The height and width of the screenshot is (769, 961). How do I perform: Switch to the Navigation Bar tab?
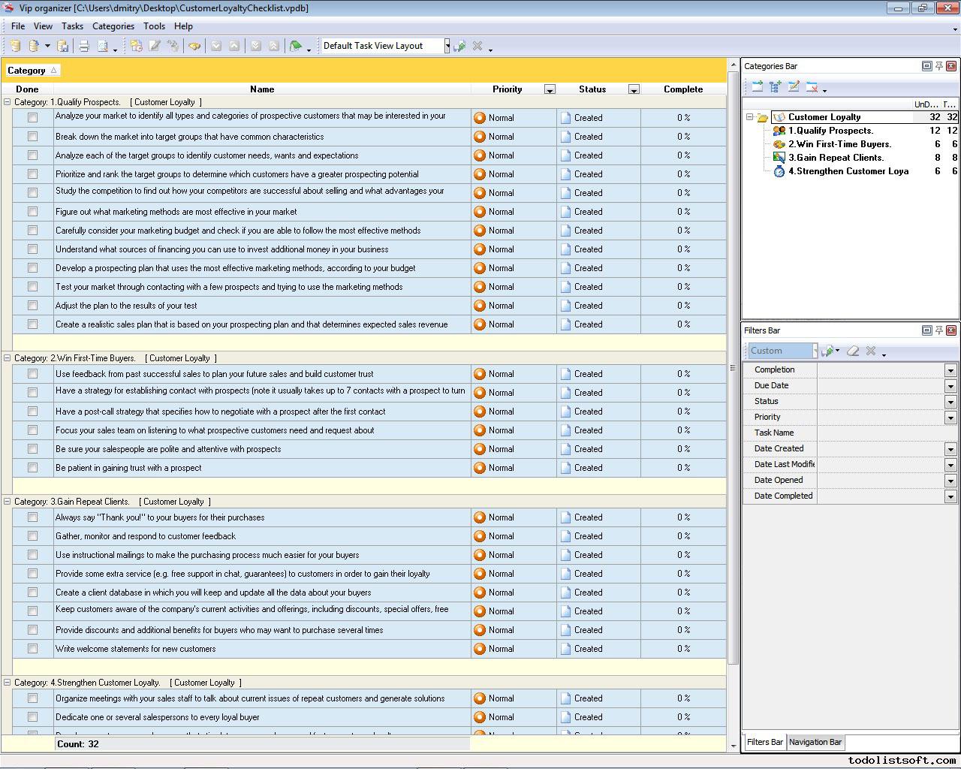(x=815, y=742)
